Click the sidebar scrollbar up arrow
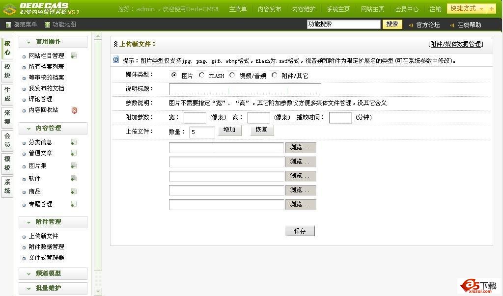This screenshot has width=503, height=296. coord(98,36)
